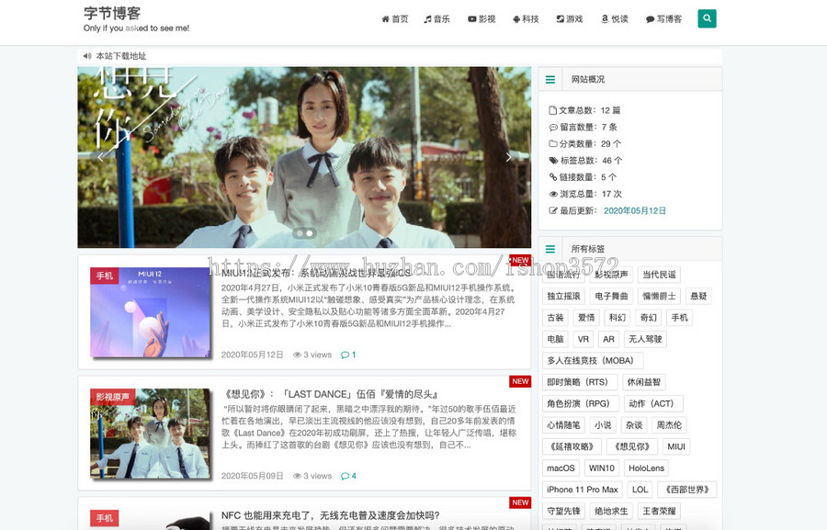
Task: Select the 小说 tag
Action: (603, 425)
